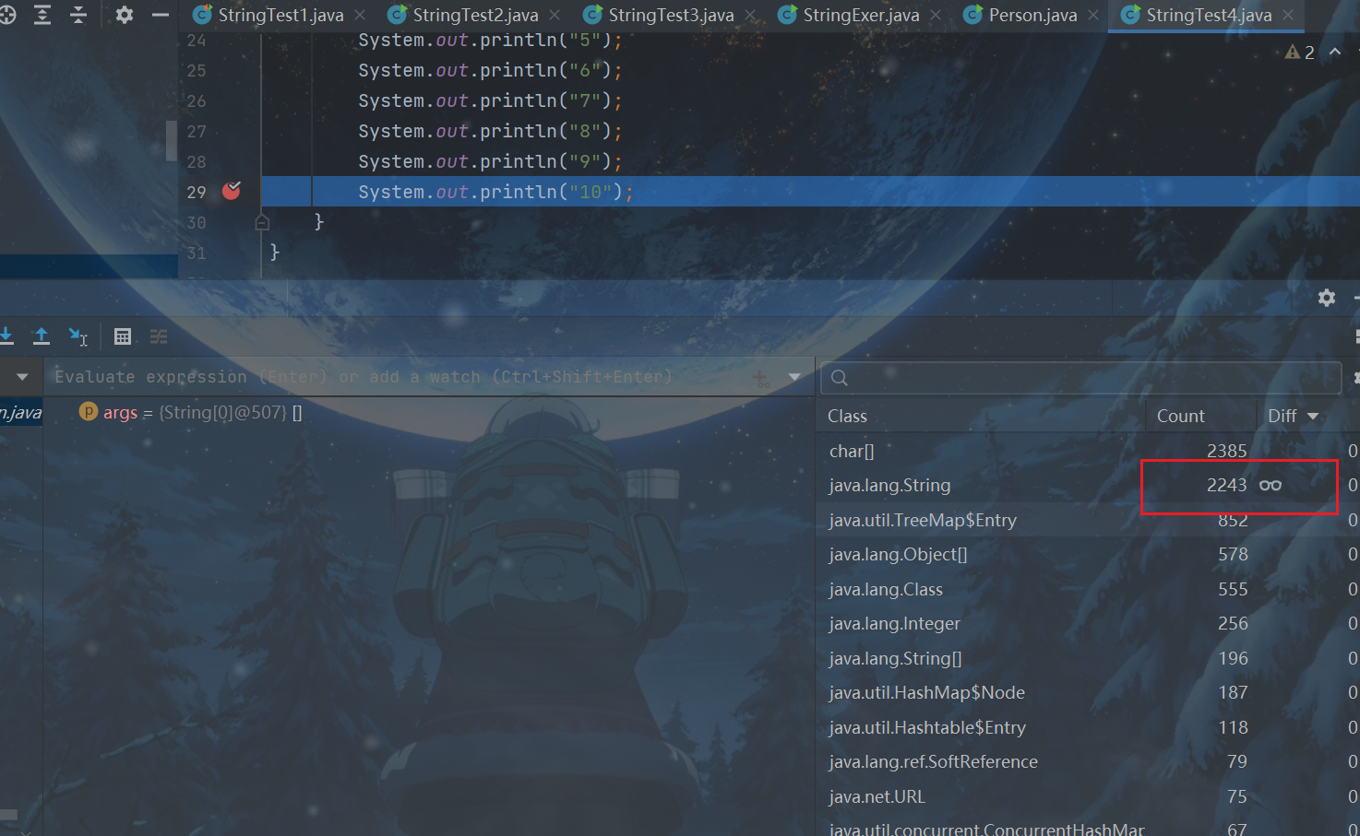Toggle tracking glasses icon for java.lang.String
Viewport: 1360px width, 836px height.
pyautogui.click(x=1271, y=486)
